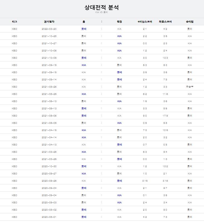This screenshot has height=222, width=204.
Task: Click KBO league cell in the 2020-08-01 row
Action: point(14,217)
